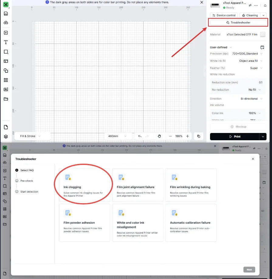Collapse the device panel with caret icon
Viewport: 272px width, 279px height.
[x=265, y=5]
